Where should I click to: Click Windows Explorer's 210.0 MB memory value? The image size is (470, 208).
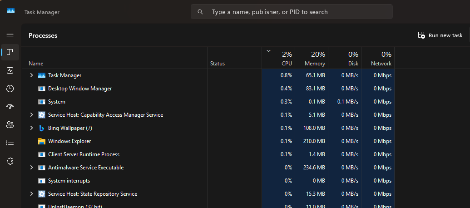point(314,141)
